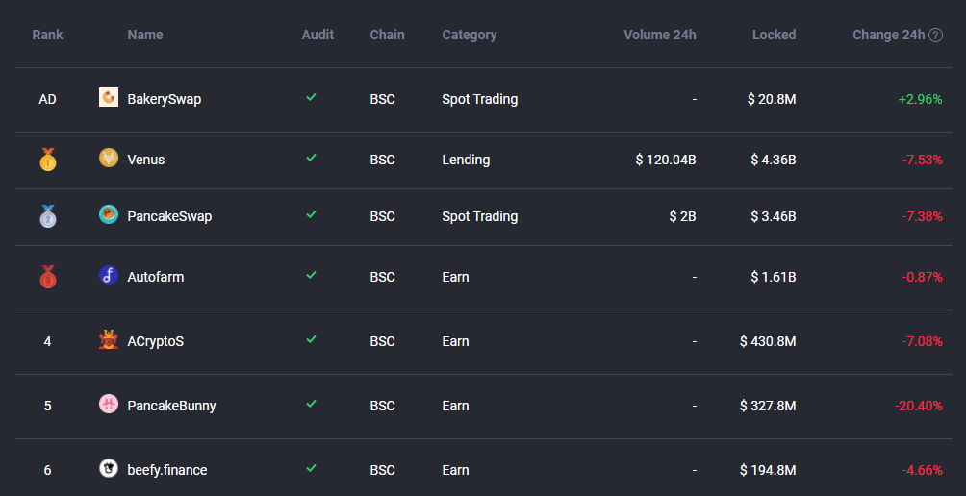This screenshot has width=966, height=496.
Task: Open the BakerySwap project link
Action: tap(165, 99)
